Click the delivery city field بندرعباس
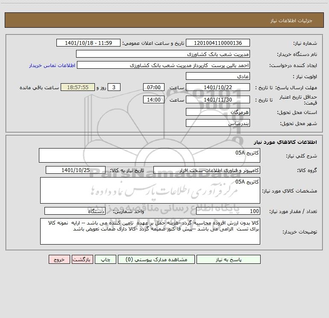Screen dimensions: 329x318 point(218,123)
